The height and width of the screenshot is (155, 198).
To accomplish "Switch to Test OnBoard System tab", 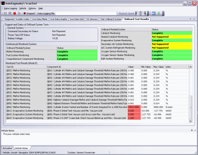I will [x=111, y=19].
